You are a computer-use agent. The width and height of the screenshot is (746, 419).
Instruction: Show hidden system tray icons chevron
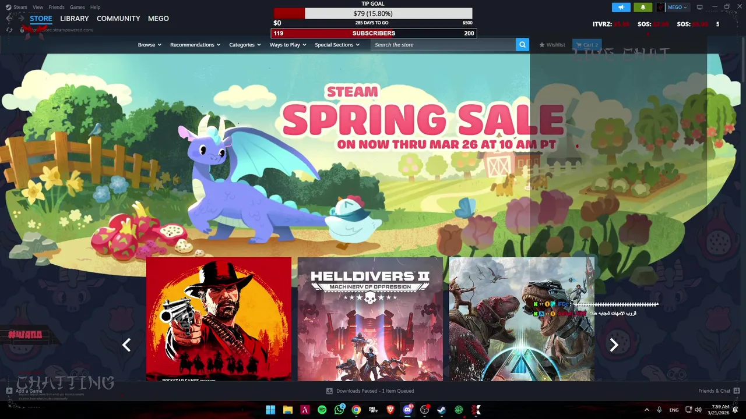point(646,410)
